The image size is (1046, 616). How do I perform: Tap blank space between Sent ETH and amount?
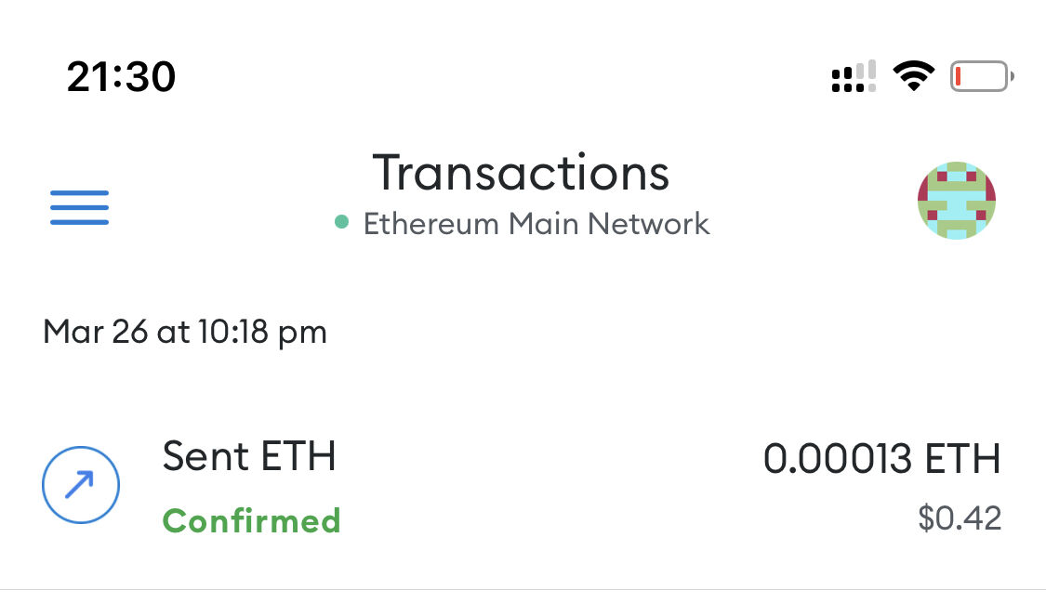[549, 483]
